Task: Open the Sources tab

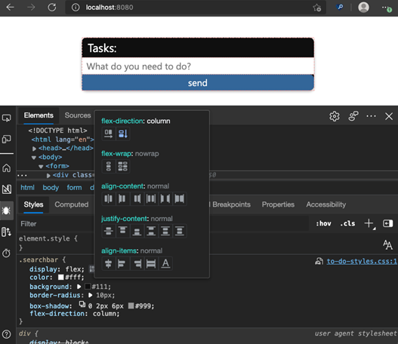Action: click(78, 115)
